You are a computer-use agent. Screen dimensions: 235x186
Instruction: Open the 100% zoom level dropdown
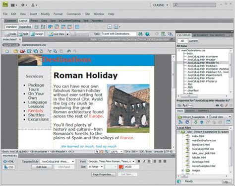(x=117, y=152)
